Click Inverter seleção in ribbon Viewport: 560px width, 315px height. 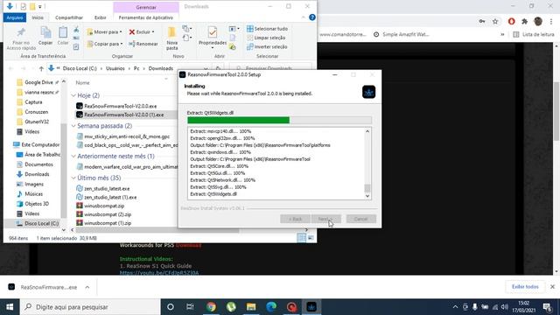(x=267, y=46)
